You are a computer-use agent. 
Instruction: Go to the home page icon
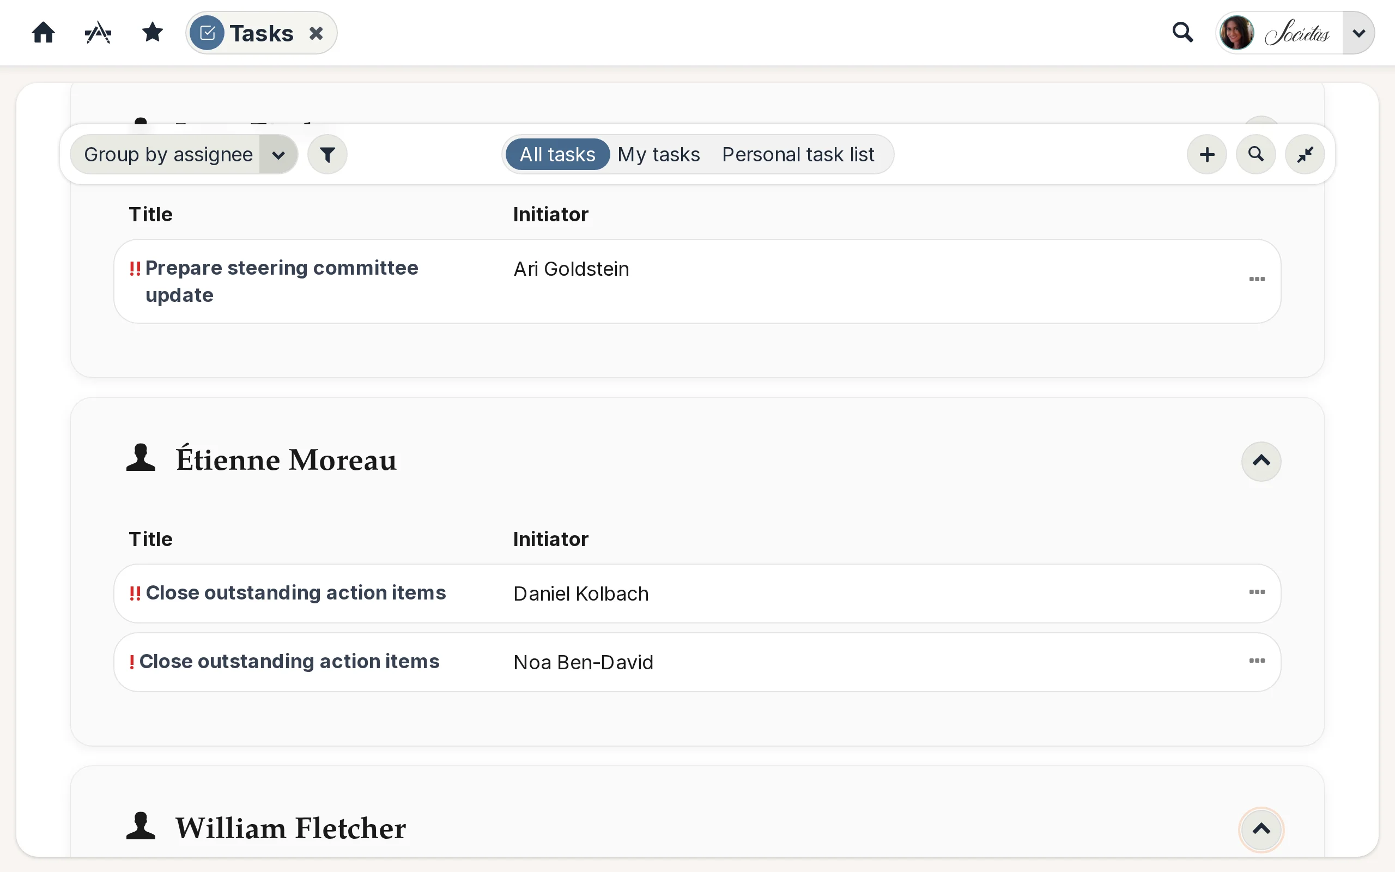(43, 33)
